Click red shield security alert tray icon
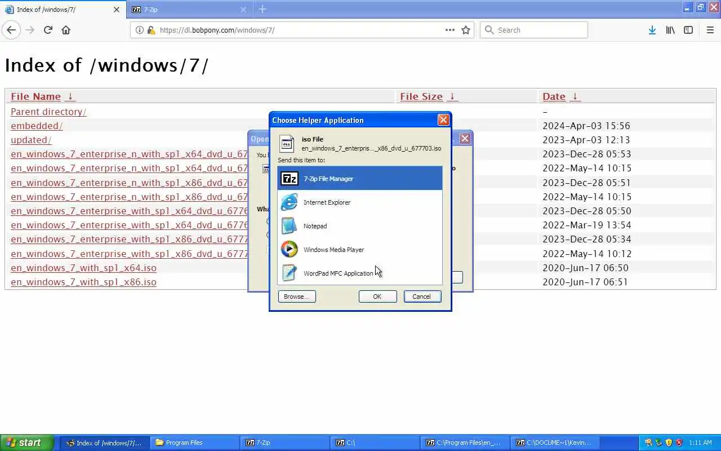The width and height of the screenshot is (721, 451). point(679,443)
